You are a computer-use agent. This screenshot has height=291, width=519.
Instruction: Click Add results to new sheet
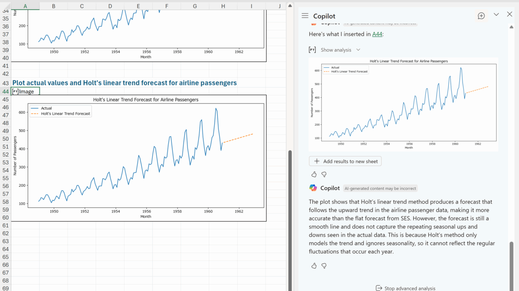[345, 161]
